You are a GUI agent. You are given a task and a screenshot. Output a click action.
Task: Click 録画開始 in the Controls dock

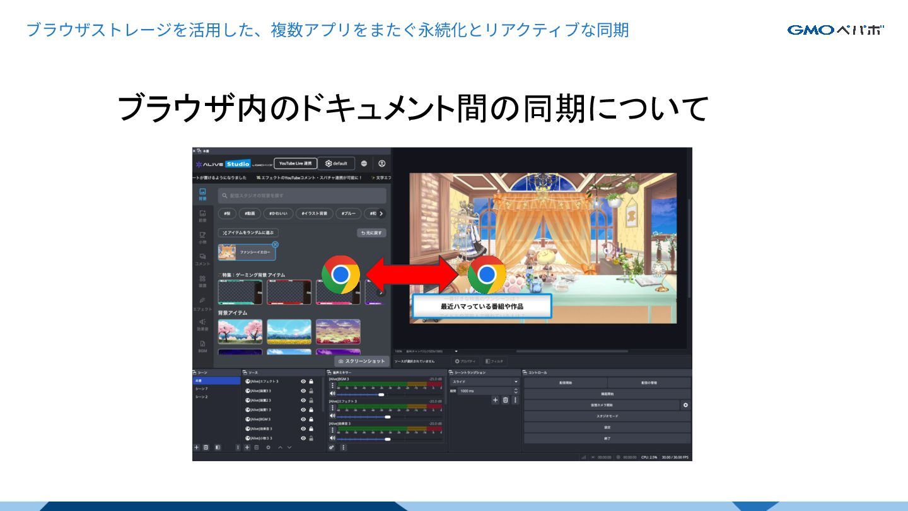coord(607,394)
